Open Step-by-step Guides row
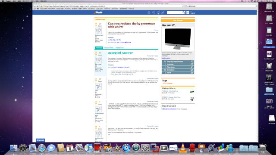Screen dimensions: 276x155 178,62
